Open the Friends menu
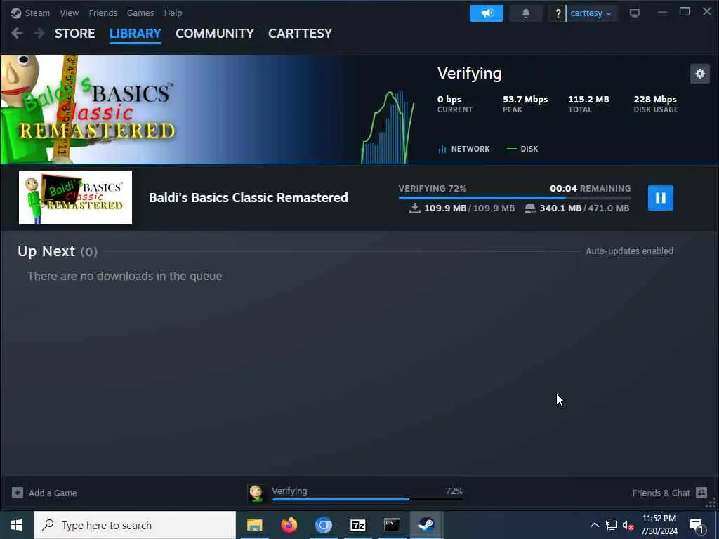This screenshot has width=719, height=539. (x=103, y=13)
